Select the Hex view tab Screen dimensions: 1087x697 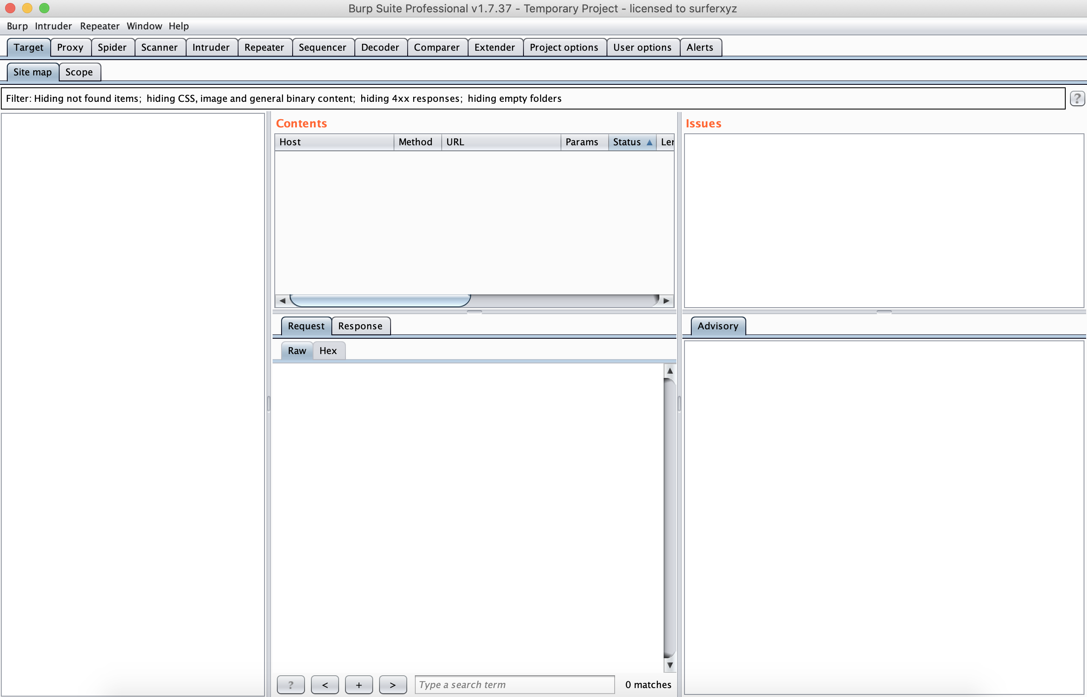click(328, 351)
